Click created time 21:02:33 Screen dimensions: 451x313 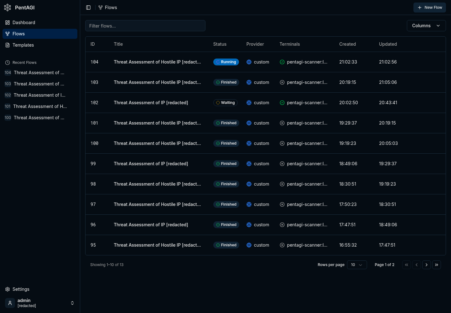[348, 62]
